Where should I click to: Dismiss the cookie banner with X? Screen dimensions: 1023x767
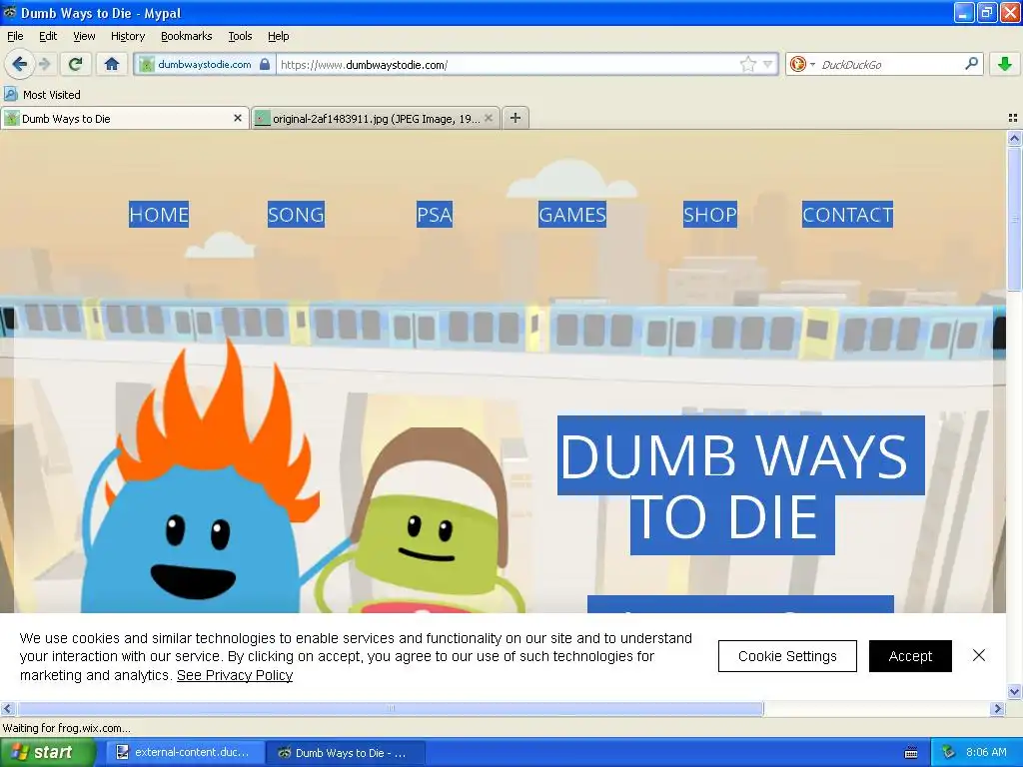click(x=979, y=655)
